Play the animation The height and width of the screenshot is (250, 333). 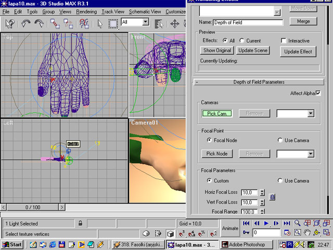point(266,223)
